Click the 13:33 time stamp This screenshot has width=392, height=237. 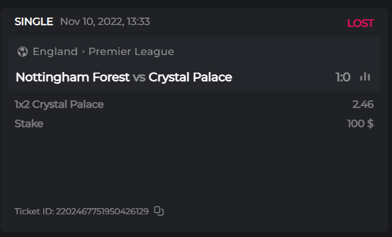pos(137,22)
